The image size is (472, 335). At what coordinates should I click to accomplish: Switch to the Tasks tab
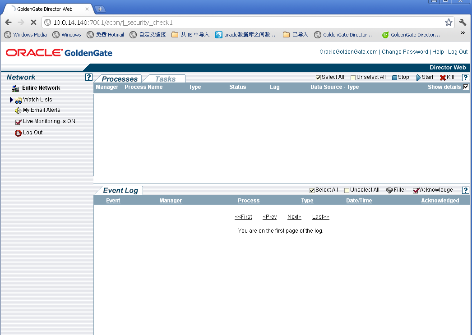click(165, 79)
